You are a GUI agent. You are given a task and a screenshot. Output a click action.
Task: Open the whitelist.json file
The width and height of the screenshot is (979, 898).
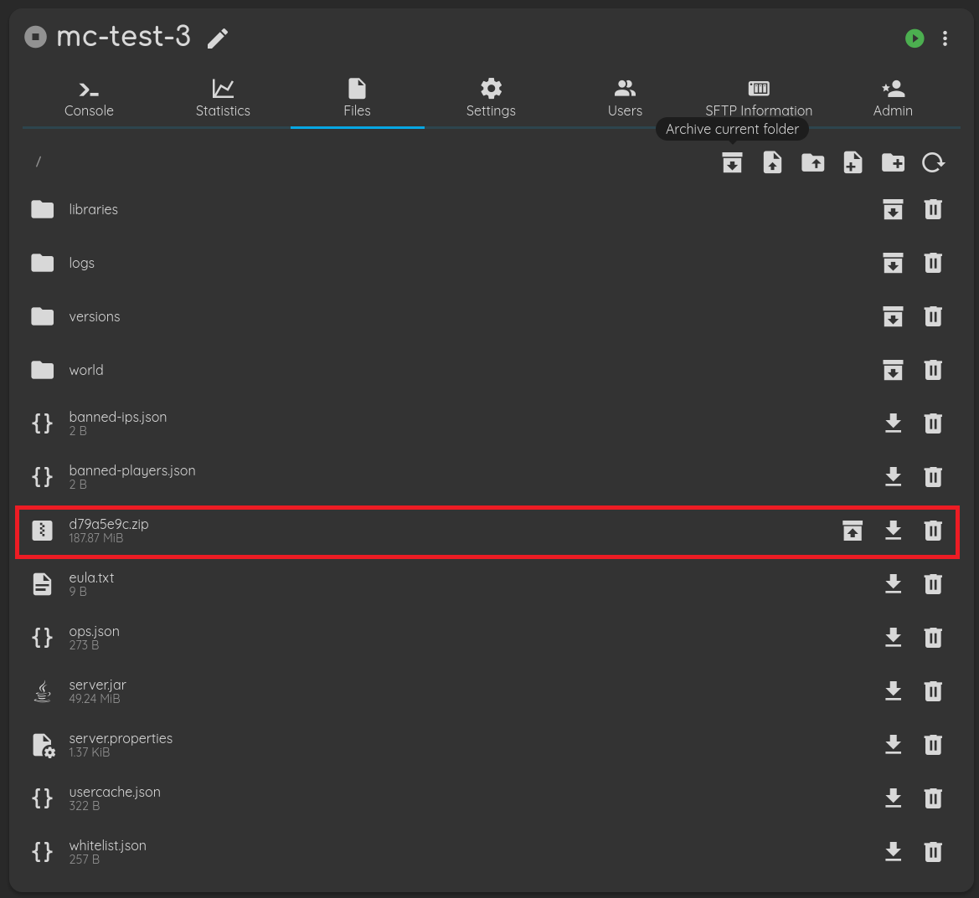(107, 846)
